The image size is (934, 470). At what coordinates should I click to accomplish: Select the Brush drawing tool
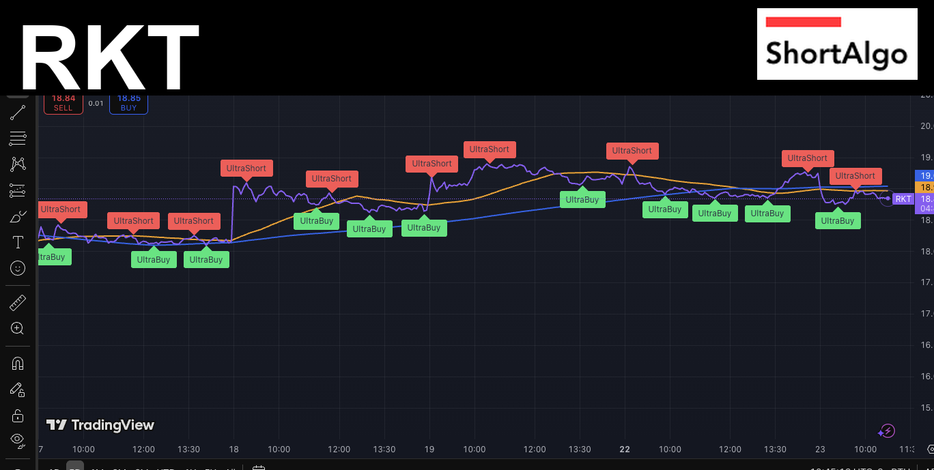tap(18, 216)
